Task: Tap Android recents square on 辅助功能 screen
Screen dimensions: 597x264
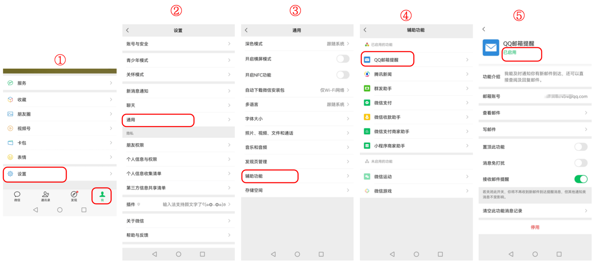Action: [x=440, y=254]
